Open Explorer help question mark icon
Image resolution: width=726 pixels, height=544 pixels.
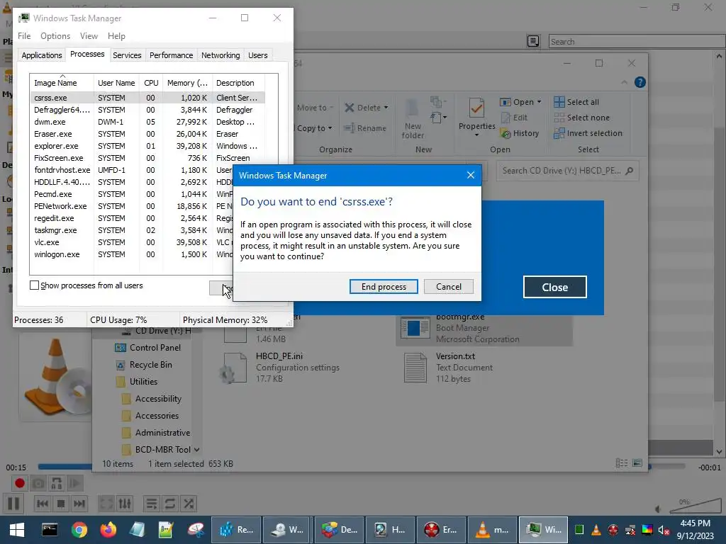tap(640, 82)
